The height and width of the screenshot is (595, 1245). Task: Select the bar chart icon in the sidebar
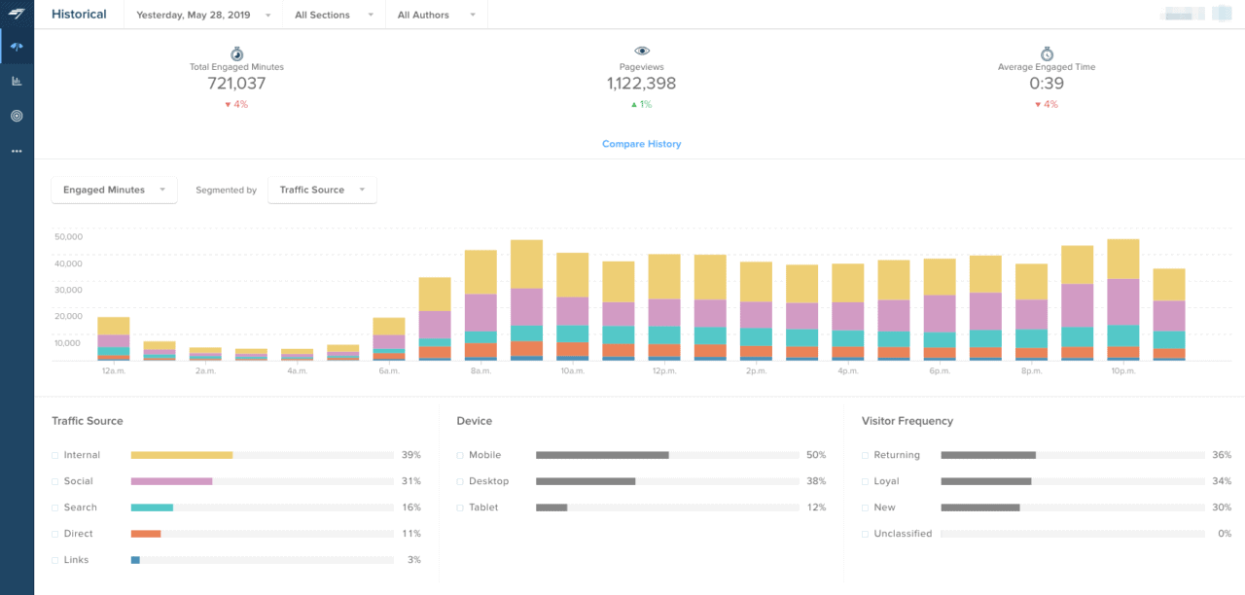16,81
